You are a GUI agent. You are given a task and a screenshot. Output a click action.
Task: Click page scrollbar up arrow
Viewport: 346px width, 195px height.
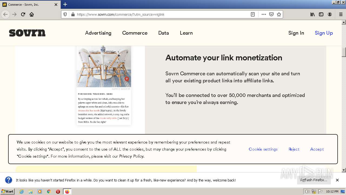tap(344, 22)
